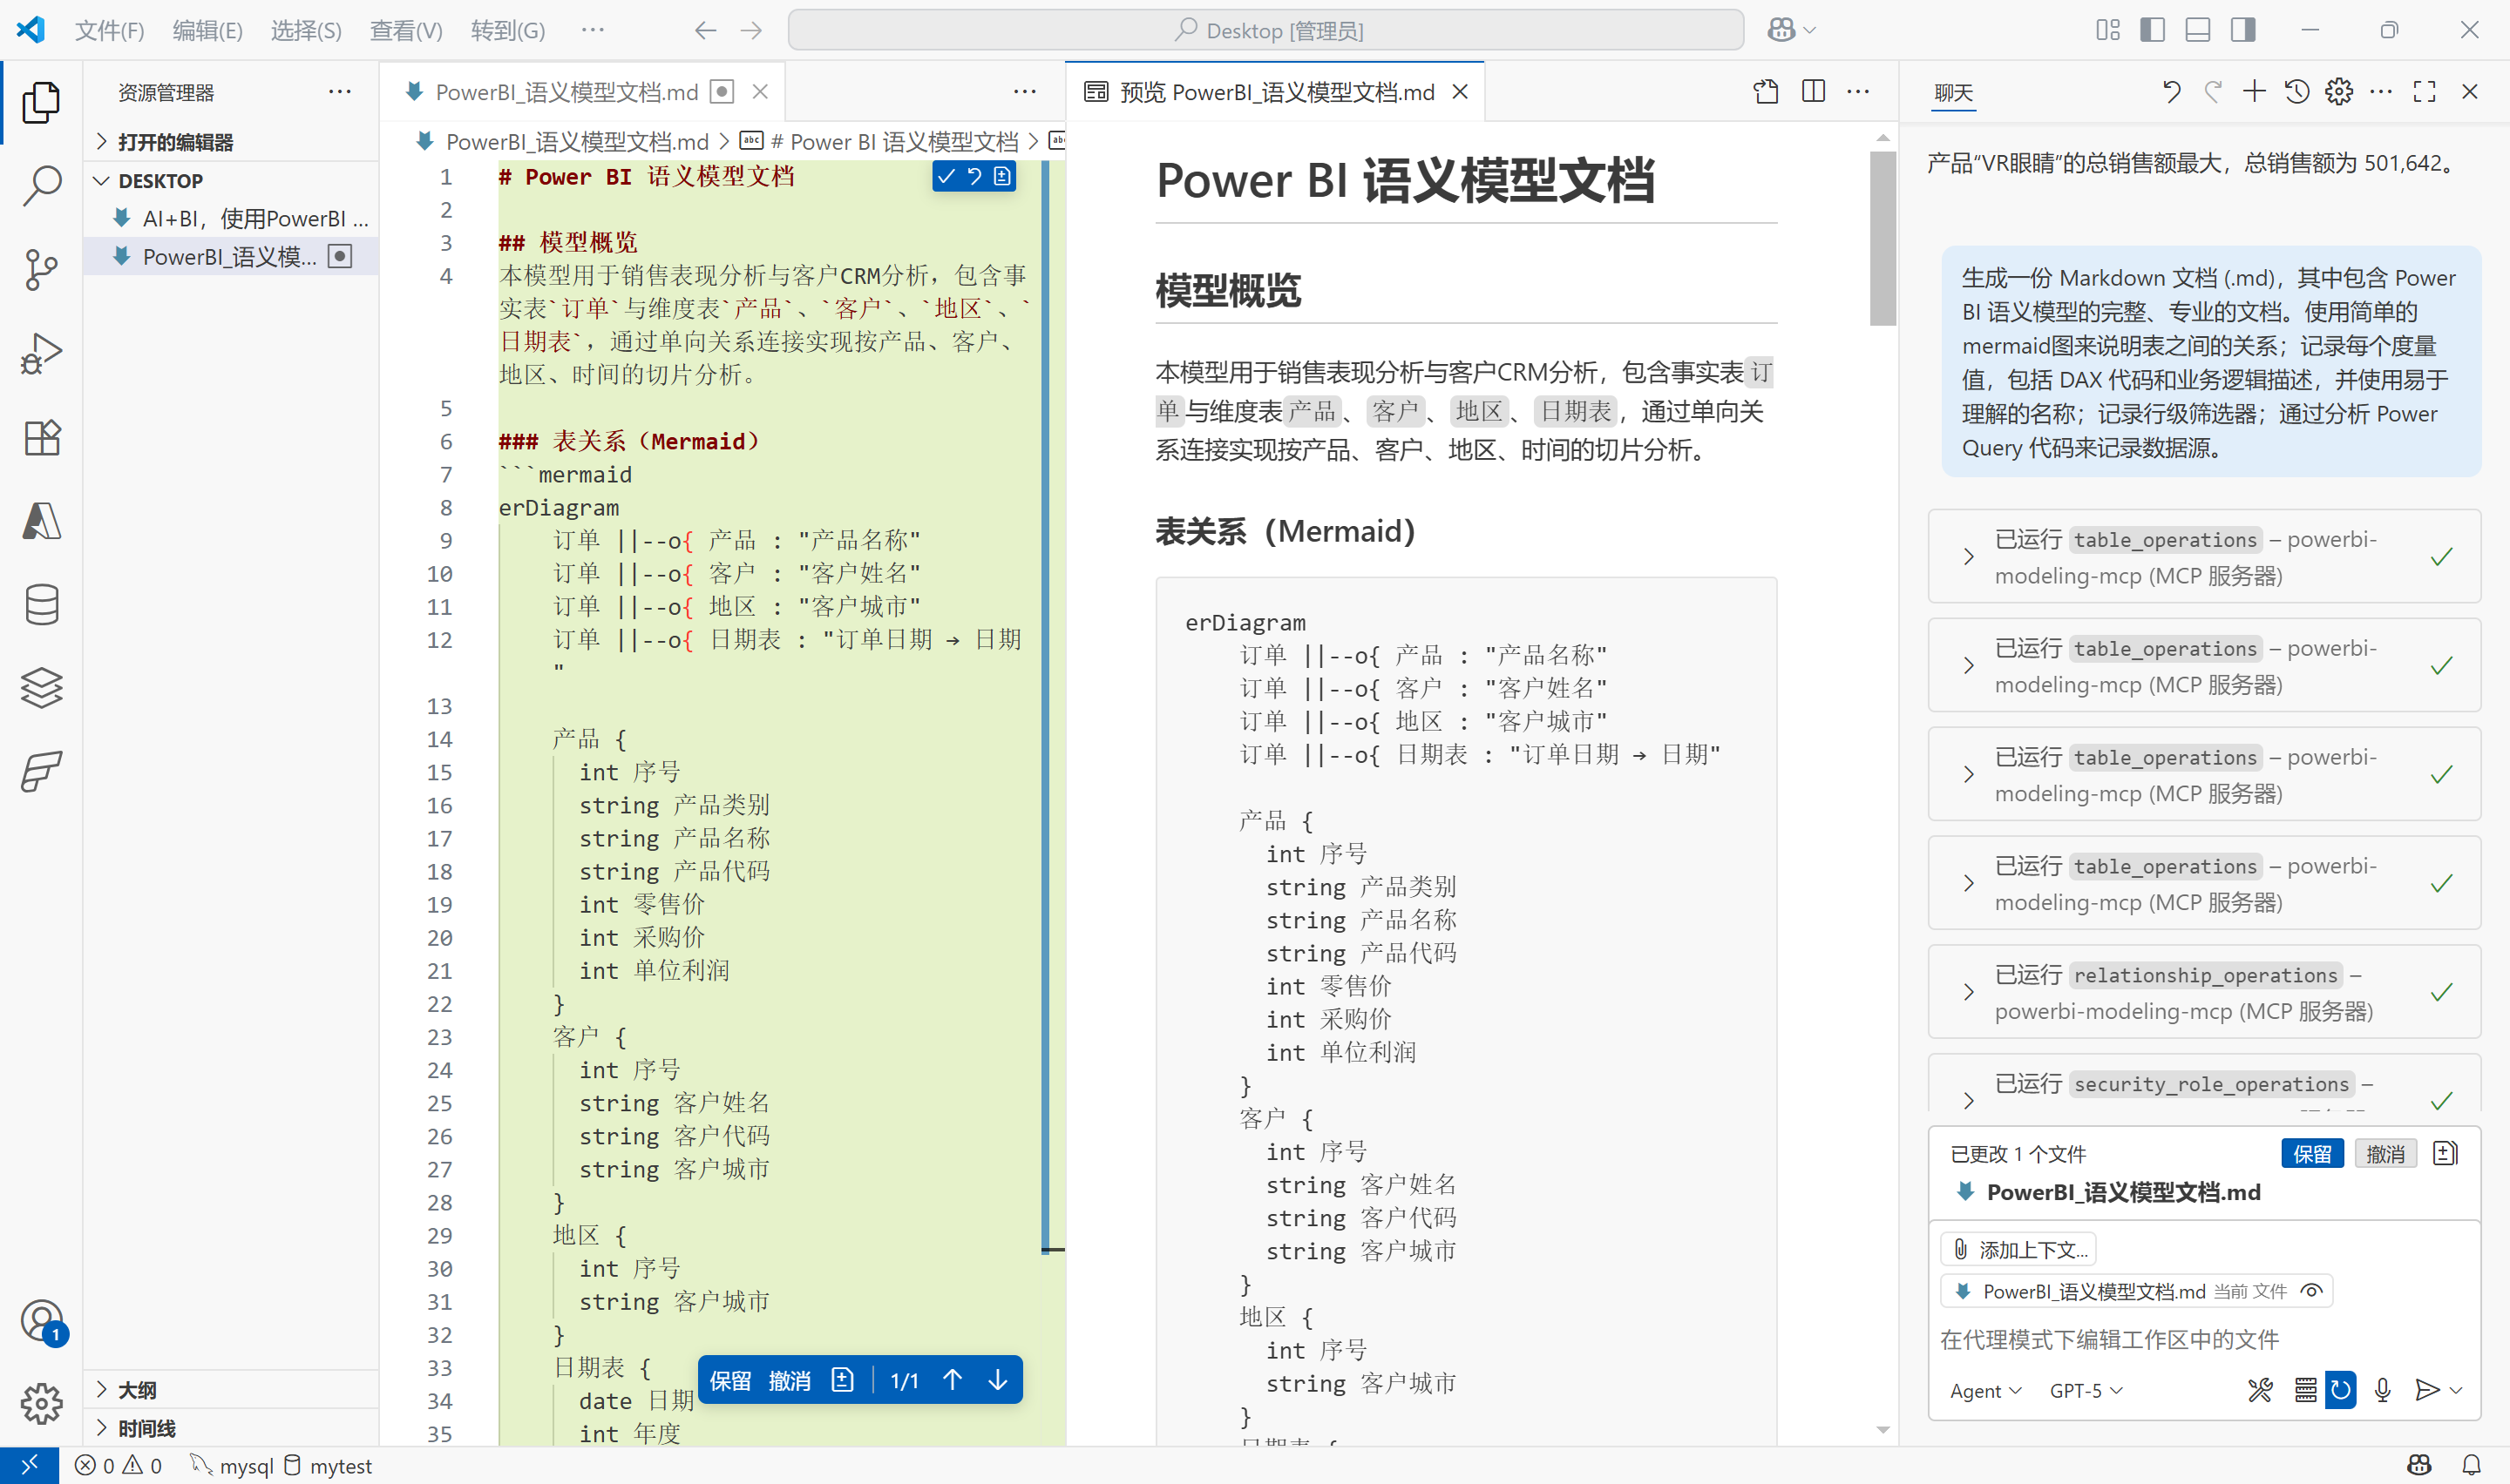Expand the 大纲 outline section
The image size is (2510, 1484).
[x=137, y=1389]
